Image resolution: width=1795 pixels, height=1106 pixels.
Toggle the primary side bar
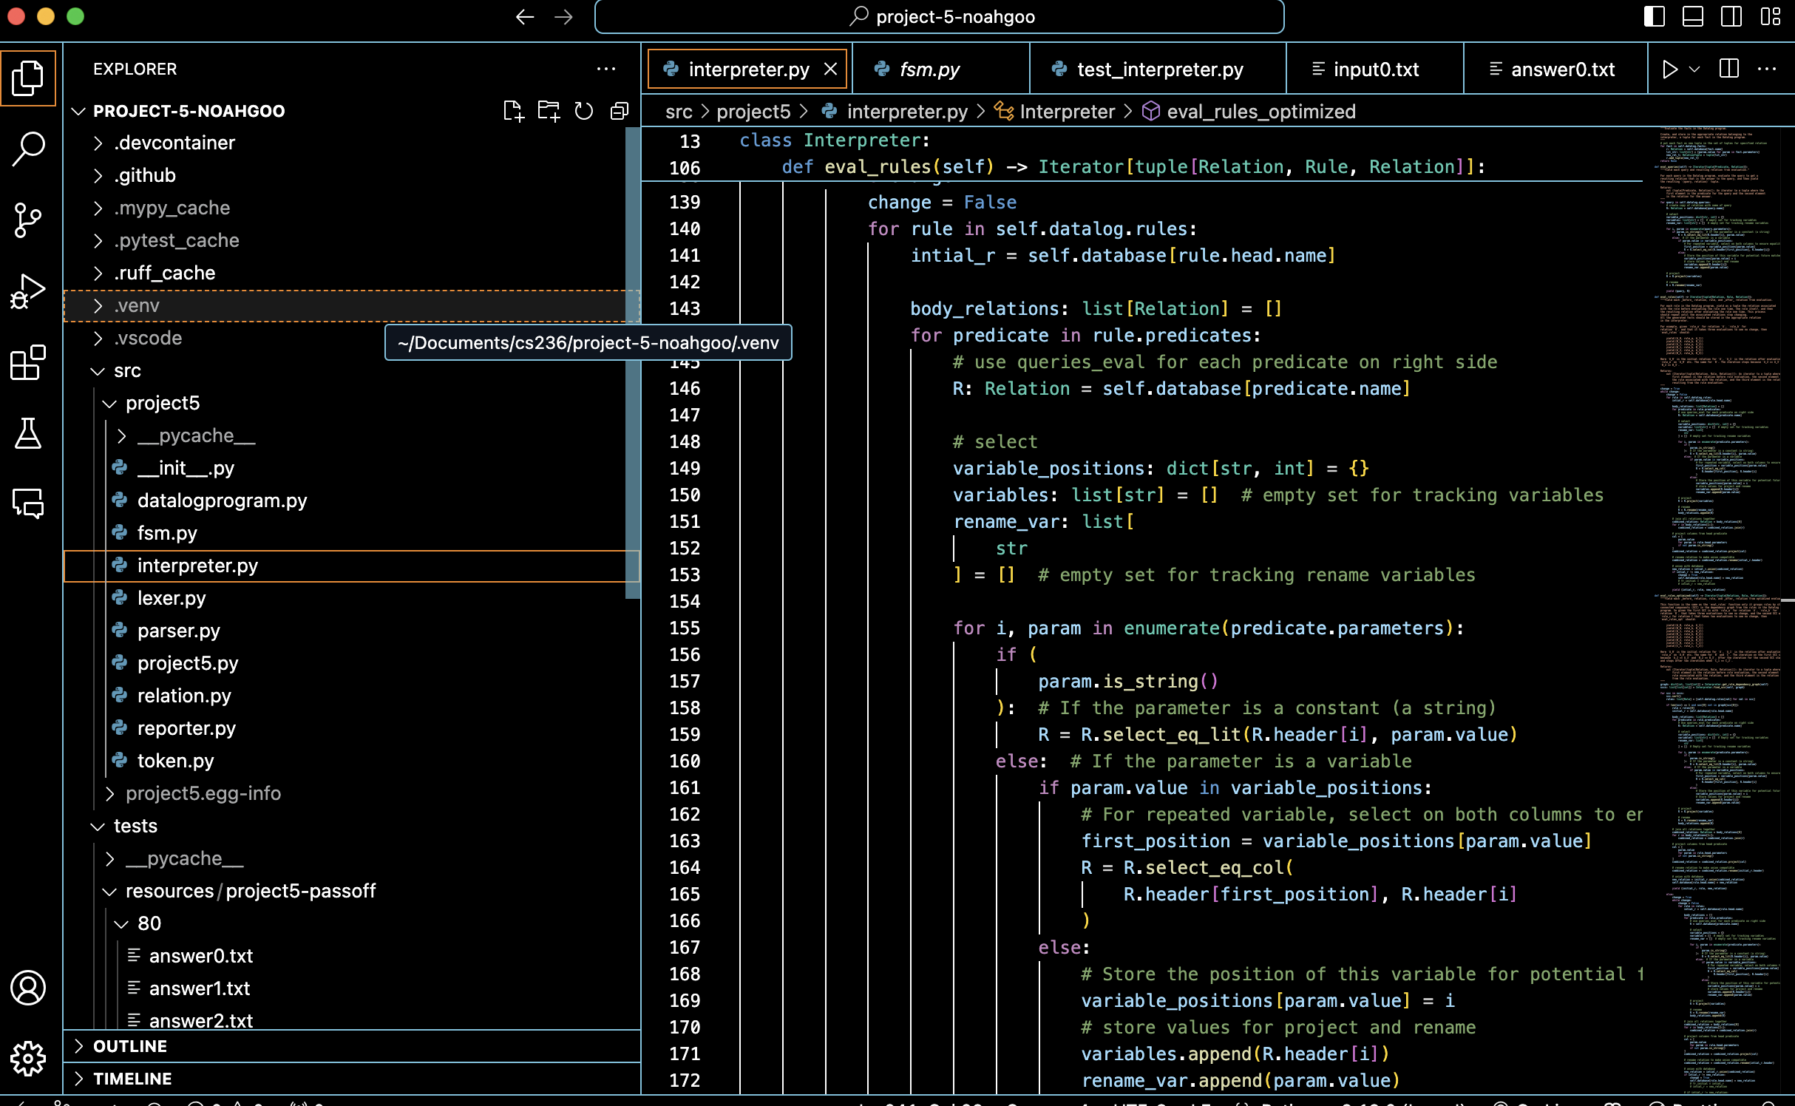[x=1654, y=16]
